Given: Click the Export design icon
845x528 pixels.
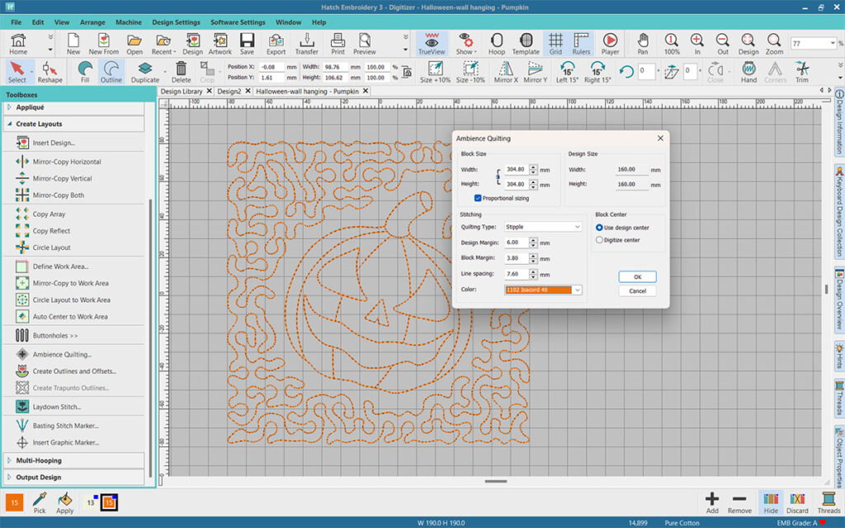Looking at the screenshot, I should coord(276,43).
